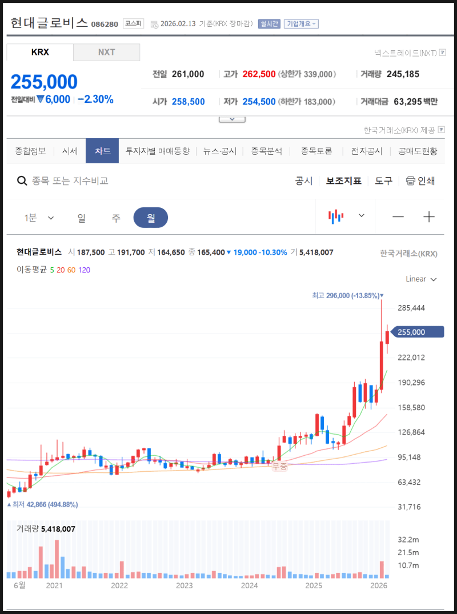Click the 한국거래소(KRX) chart source label
The width and height of the screenshot is (457, 614).
pyautogui.click(x=408, y=254)
